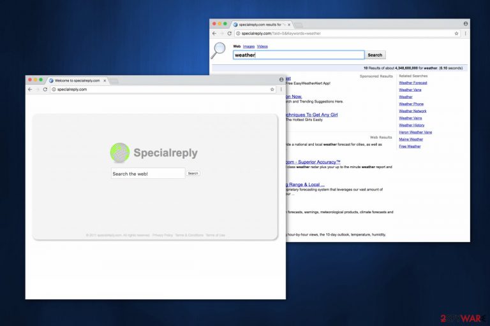Select 'specialreply.com results for' tab
The height and width of the screenshot is (326, 490).
[x=262, y=24]
